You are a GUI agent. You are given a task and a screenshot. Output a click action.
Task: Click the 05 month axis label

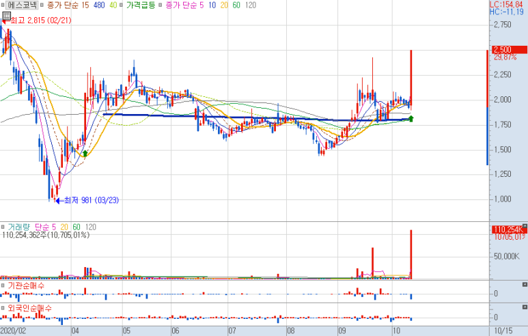tap(126, 331)
